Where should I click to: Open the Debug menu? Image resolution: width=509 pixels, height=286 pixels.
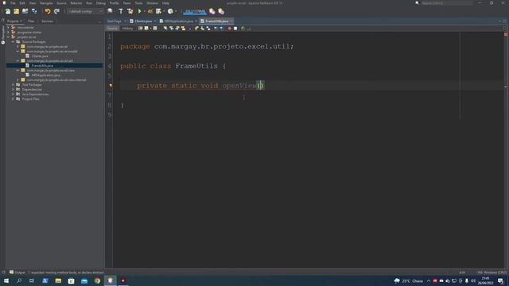(x=101, y=3)
